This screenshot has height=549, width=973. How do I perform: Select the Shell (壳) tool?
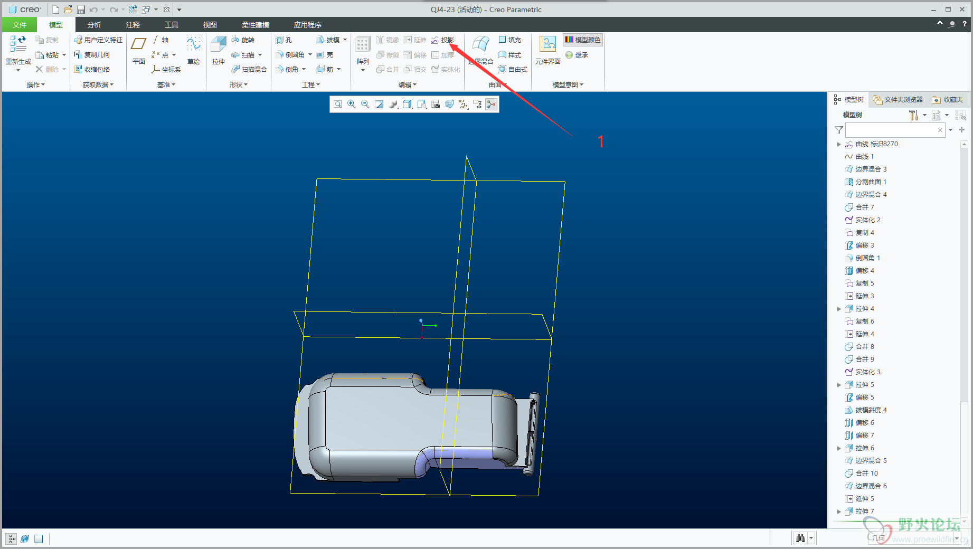(325, 55)
